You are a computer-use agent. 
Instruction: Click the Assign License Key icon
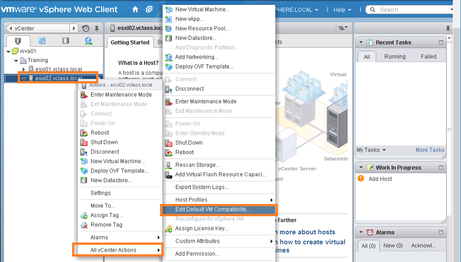pos(169,228)
